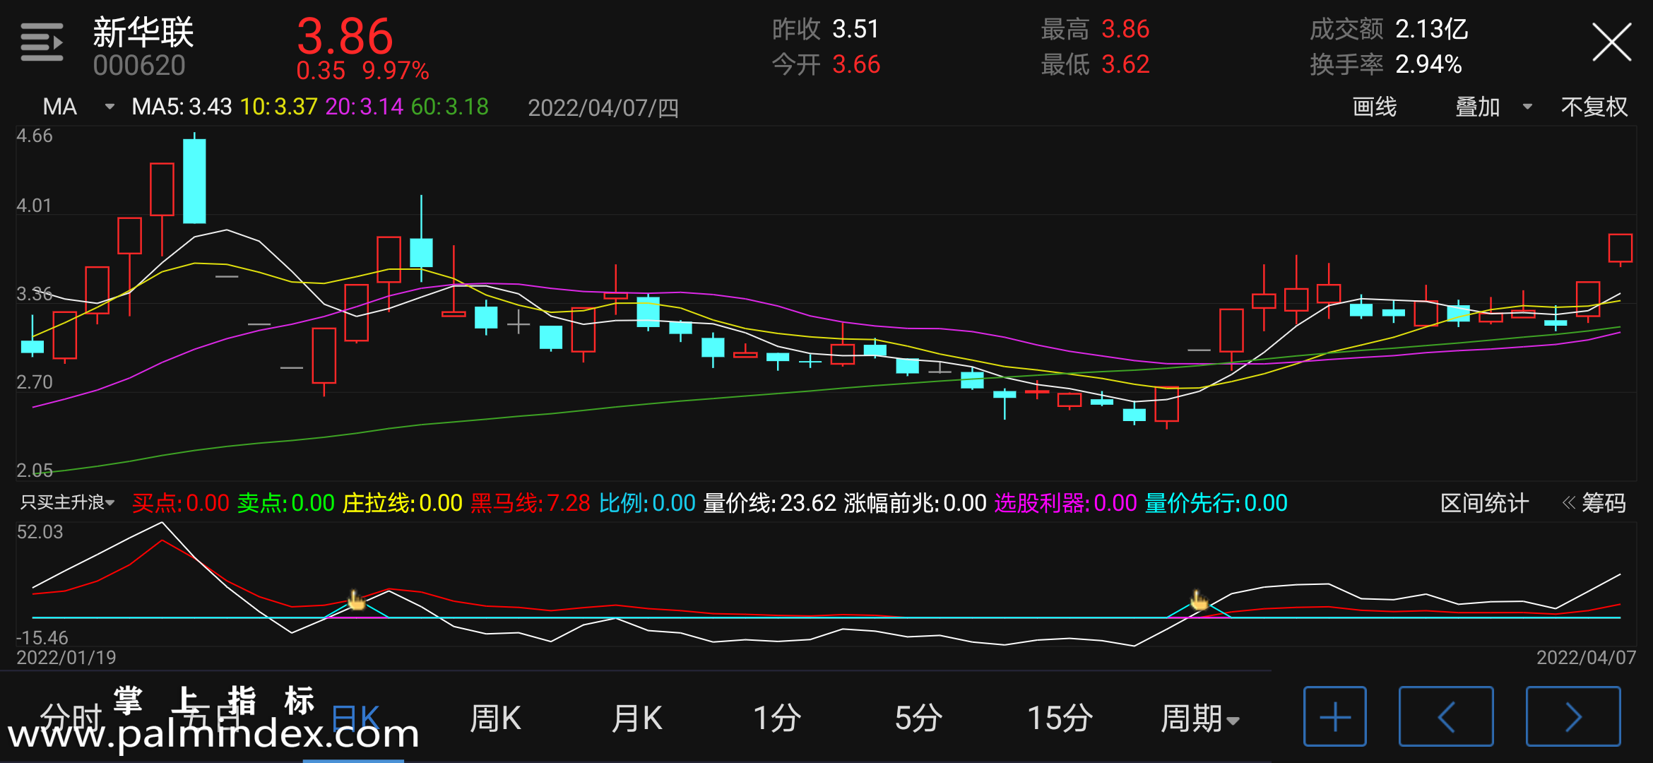Image resolution: width=1653 pixels, height=763 pixels.
Task: Tap the MA20 value 3.14
Action: coord(365,107)
